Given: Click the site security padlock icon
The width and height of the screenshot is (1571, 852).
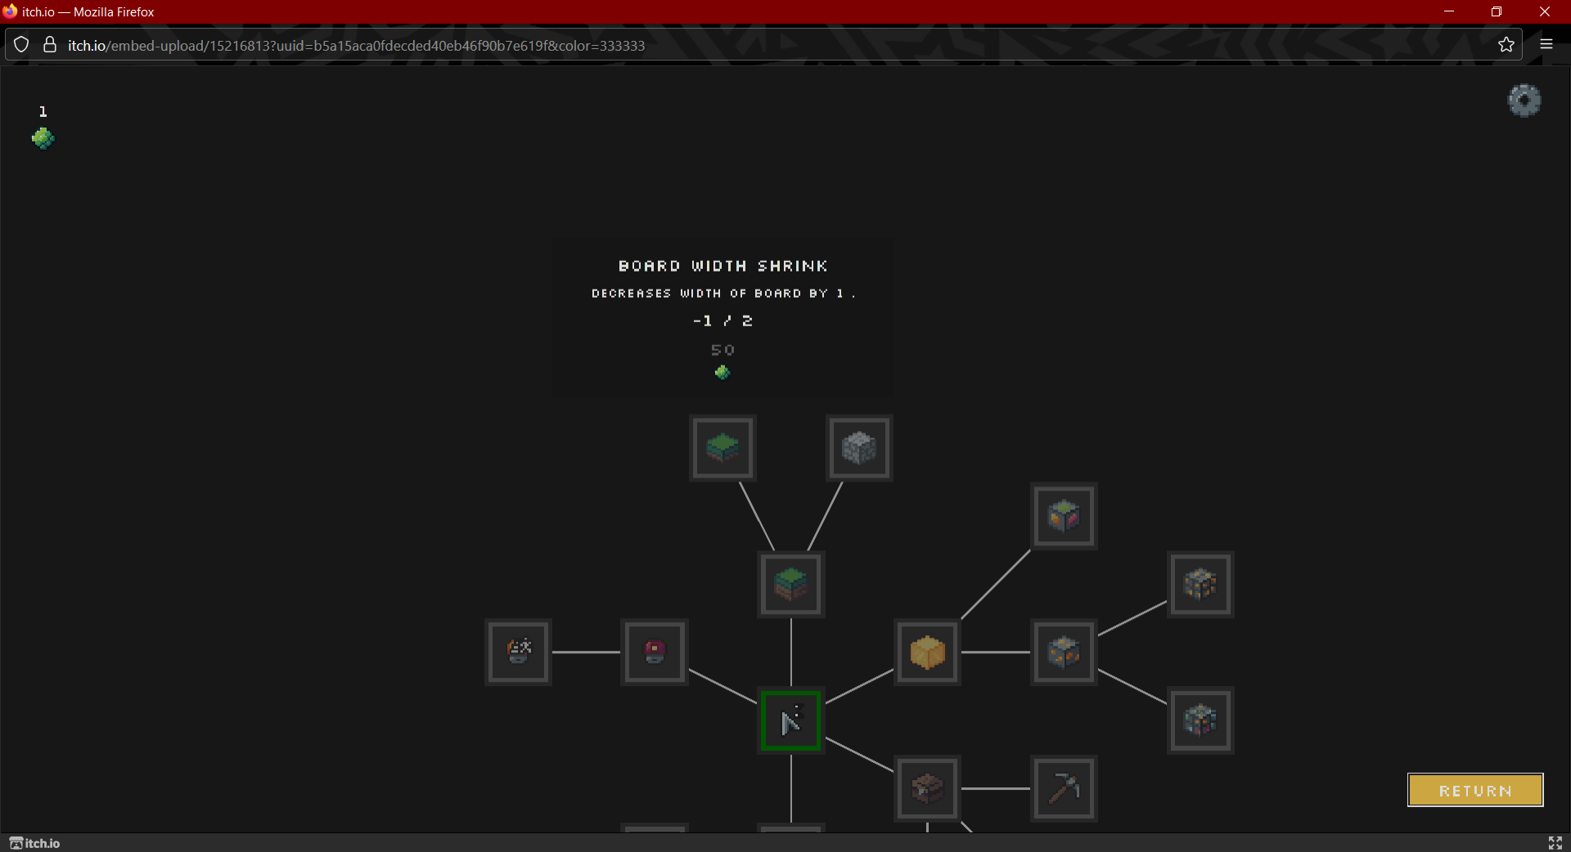Looking at the screenshot, I should [x=50, y=45].
